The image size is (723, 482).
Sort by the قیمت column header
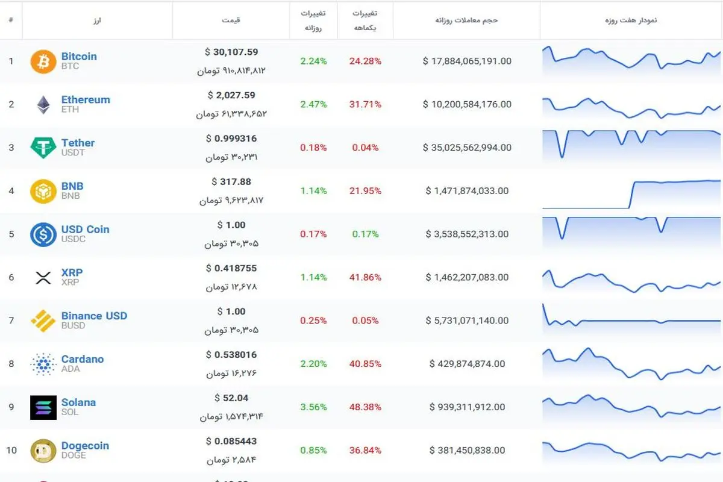231,20
